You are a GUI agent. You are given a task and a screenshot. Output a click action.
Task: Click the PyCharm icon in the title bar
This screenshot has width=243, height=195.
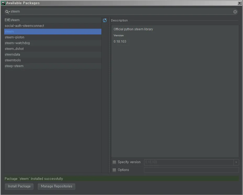point(3,3)
